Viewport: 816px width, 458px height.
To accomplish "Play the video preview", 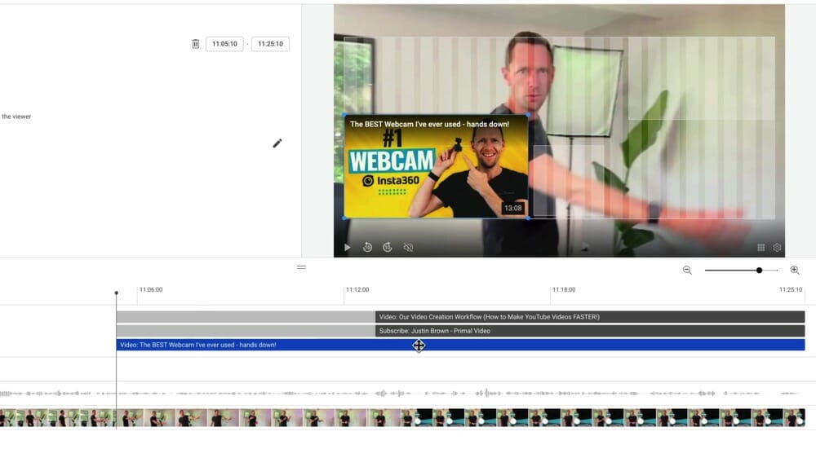I will click(x=347, y=248).
